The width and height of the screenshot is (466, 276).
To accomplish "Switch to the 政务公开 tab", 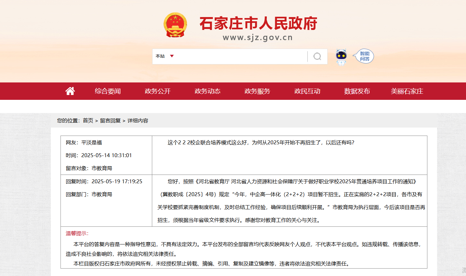I will (x=157, y=91).
